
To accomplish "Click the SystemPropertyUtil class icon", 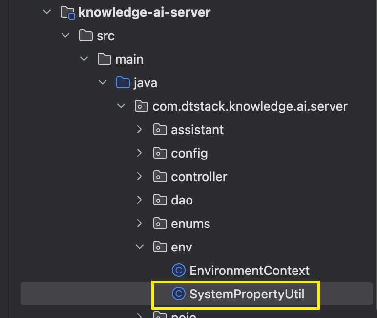I will (179, 294).
